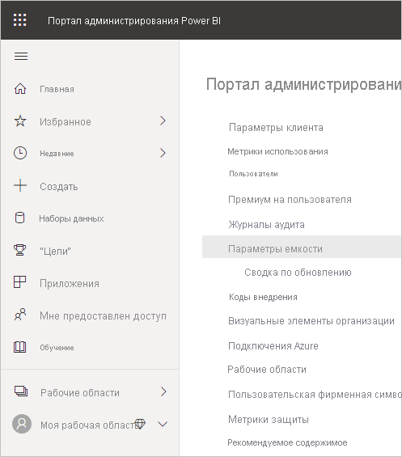402x457 pixels.
Task: Open Подключения Azure page
Action: tap(273, 346)
